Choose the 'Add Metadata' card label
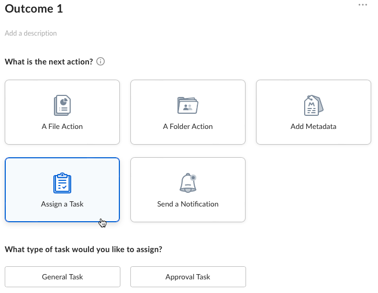Viewport: 378px width, 293px height. [x=314, y=126]
